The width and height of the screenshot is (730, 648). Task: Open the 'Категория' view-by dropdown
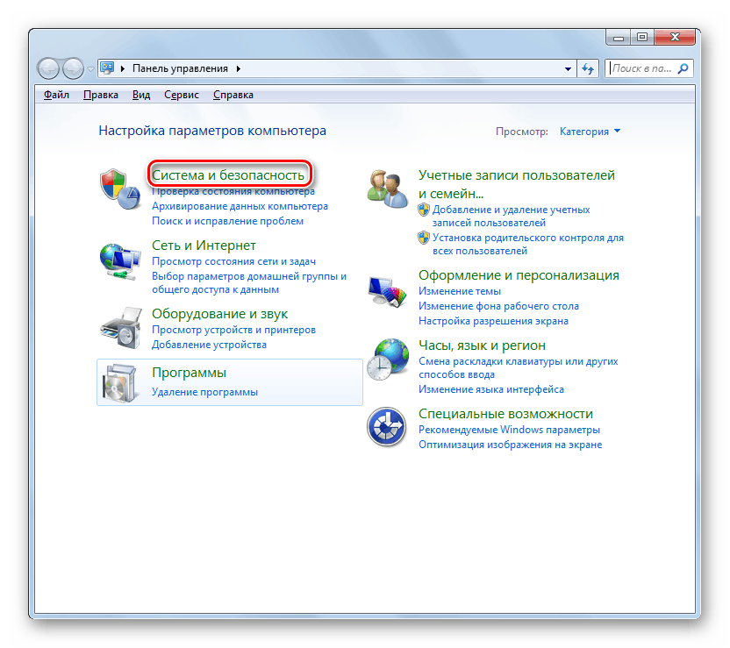click(x=590, y=132)
